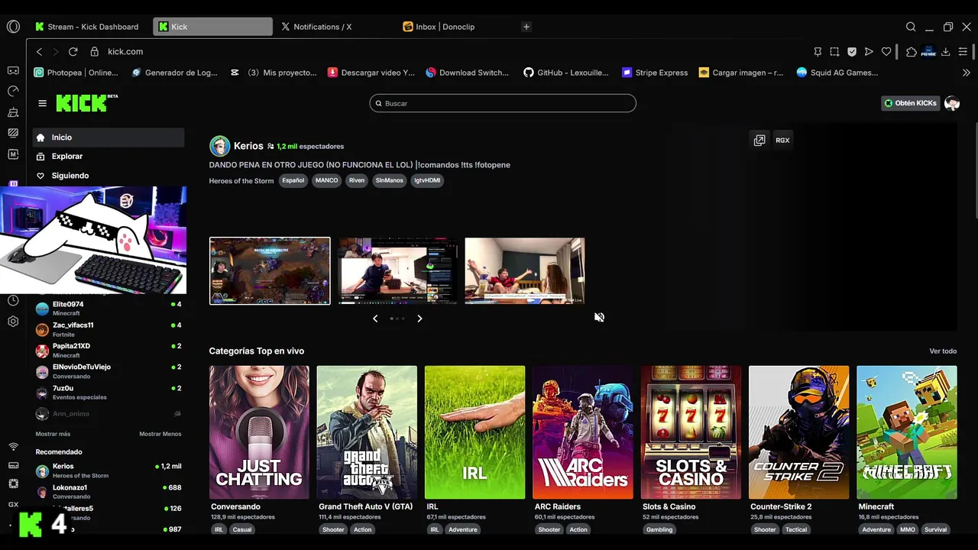Click the Riven stream tag

(357, 181)
